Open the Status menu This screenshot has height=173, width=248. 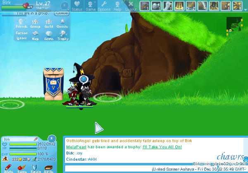[77, 6]
